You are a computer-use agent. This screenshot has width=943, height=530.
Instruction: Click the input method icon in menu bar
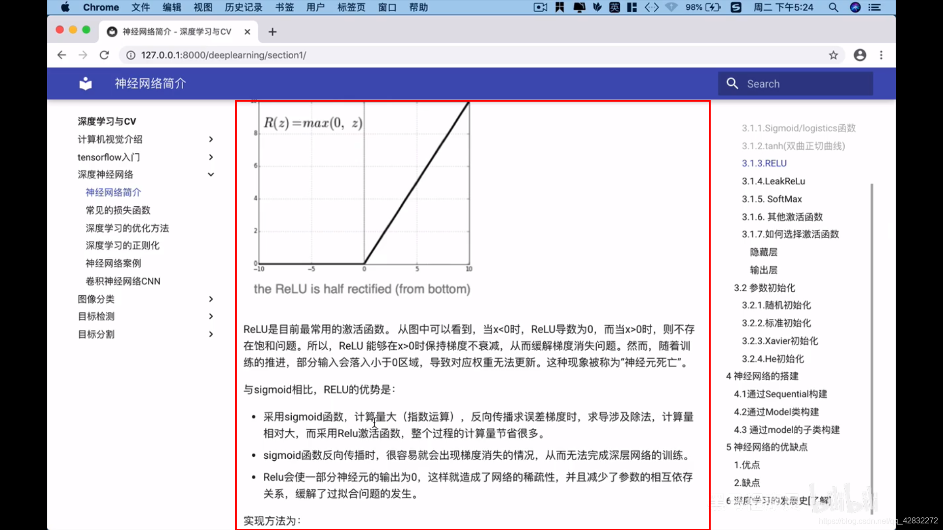pyautogui.click(x=614, y=7)
